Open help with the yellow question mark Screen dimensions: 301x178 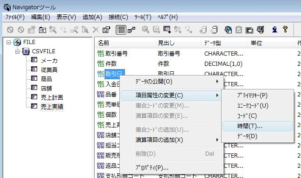point(285,30)
